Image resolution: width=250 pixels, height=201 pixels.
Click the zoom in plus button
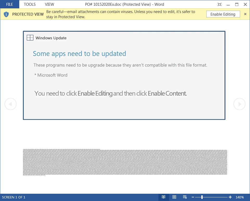230,197
